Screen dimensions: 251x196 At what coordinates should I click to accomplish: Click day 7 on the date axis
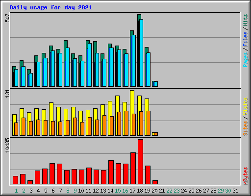click(x=60, y=191)
